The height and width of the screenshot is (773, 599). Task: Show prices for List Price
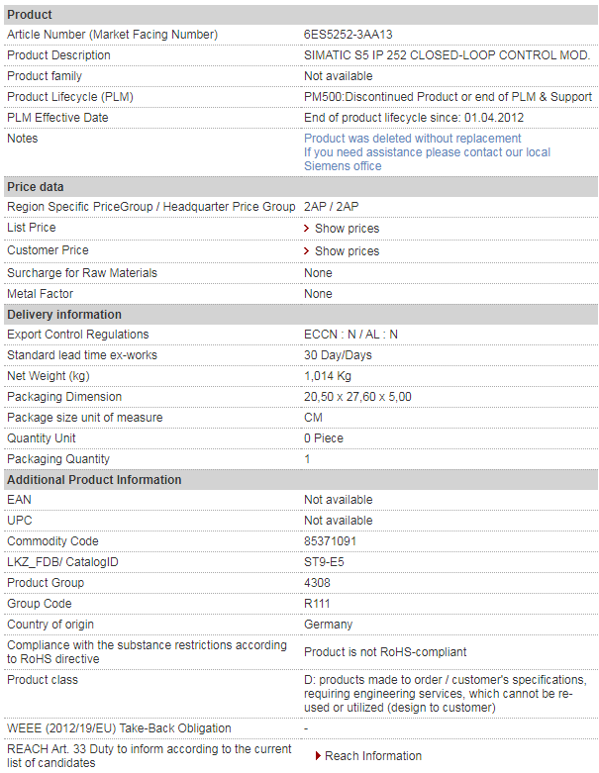click(348, 229)
